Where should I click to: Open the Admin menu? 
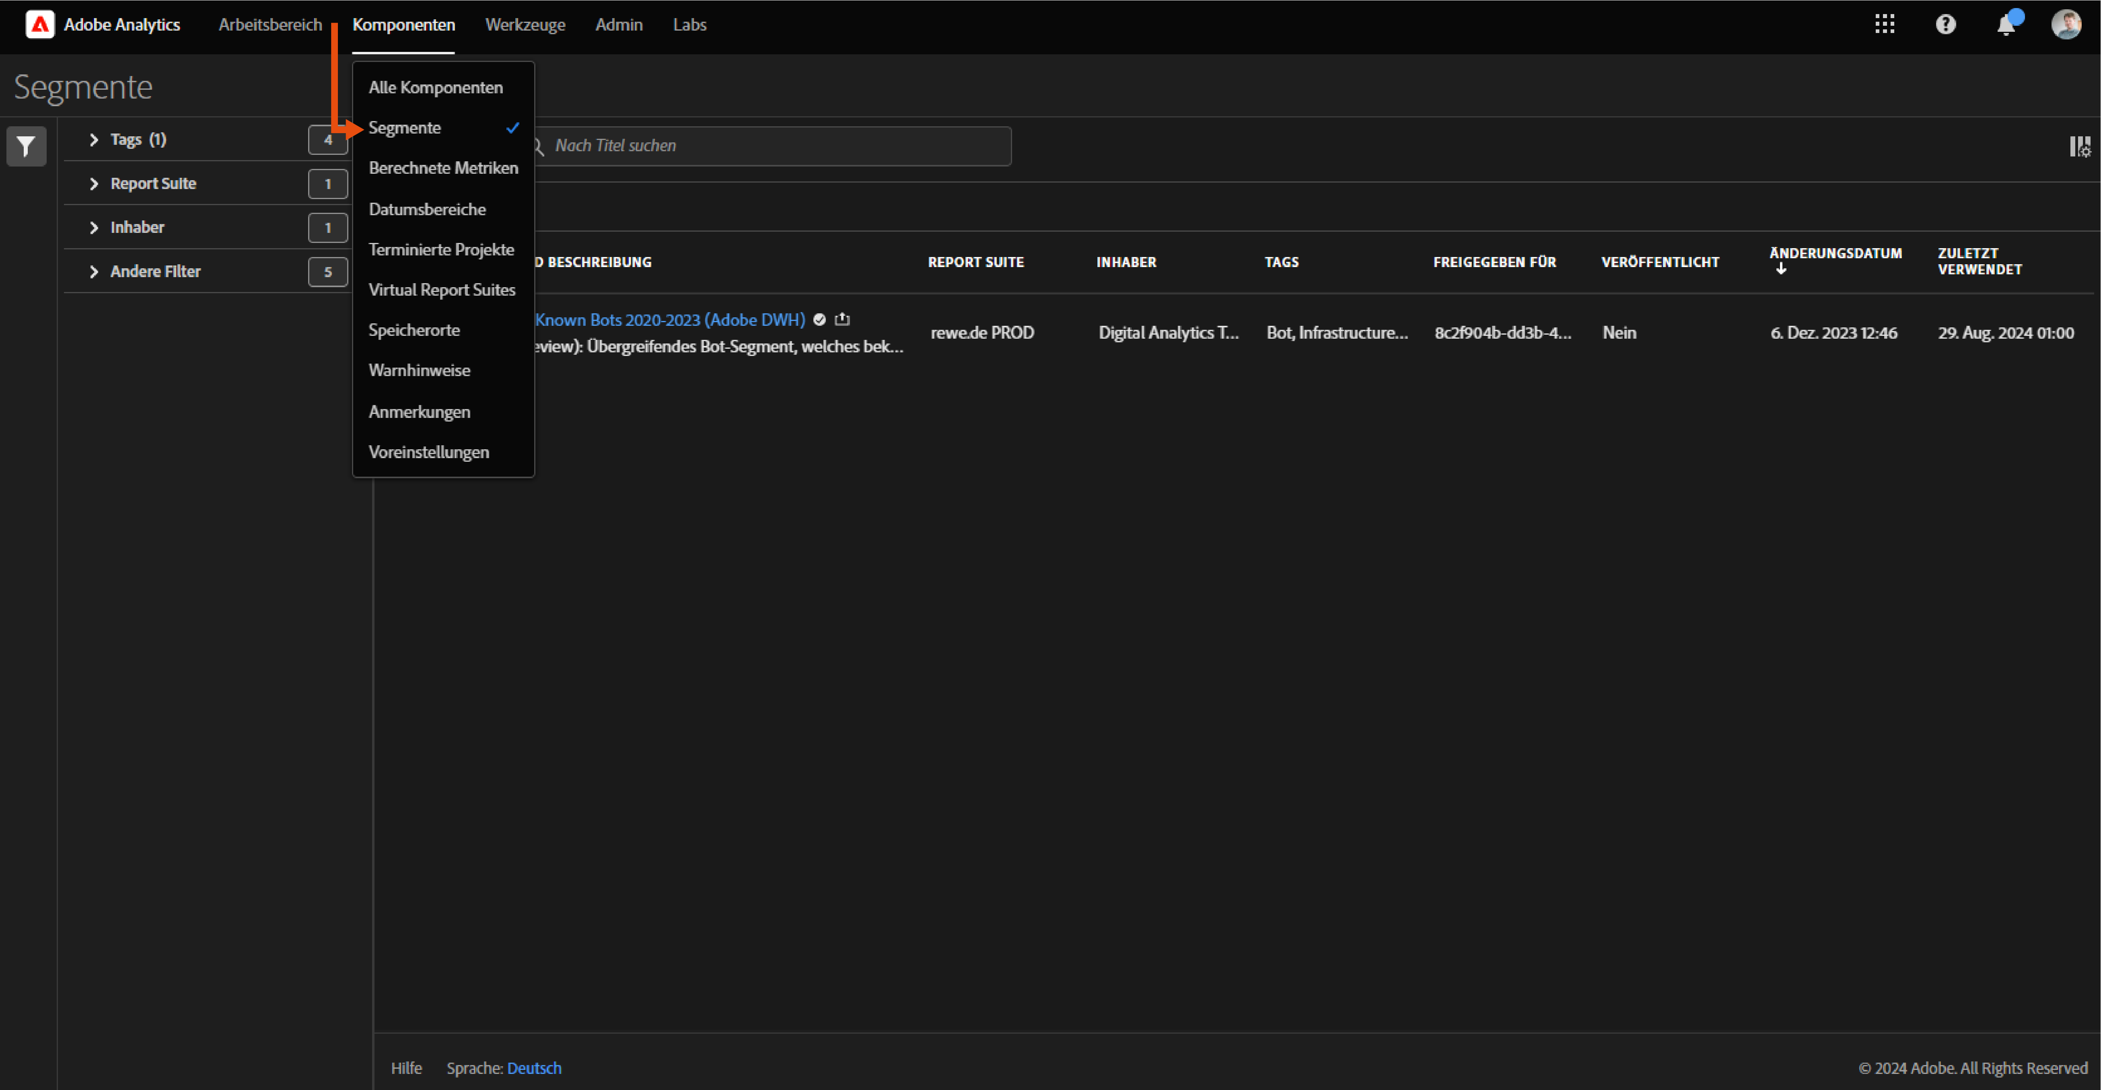(x=619, y=25)
